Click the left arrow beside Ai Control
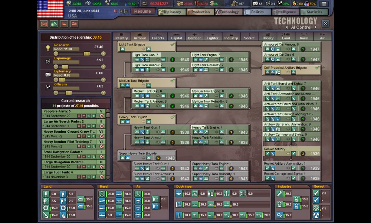 [287, 27]
